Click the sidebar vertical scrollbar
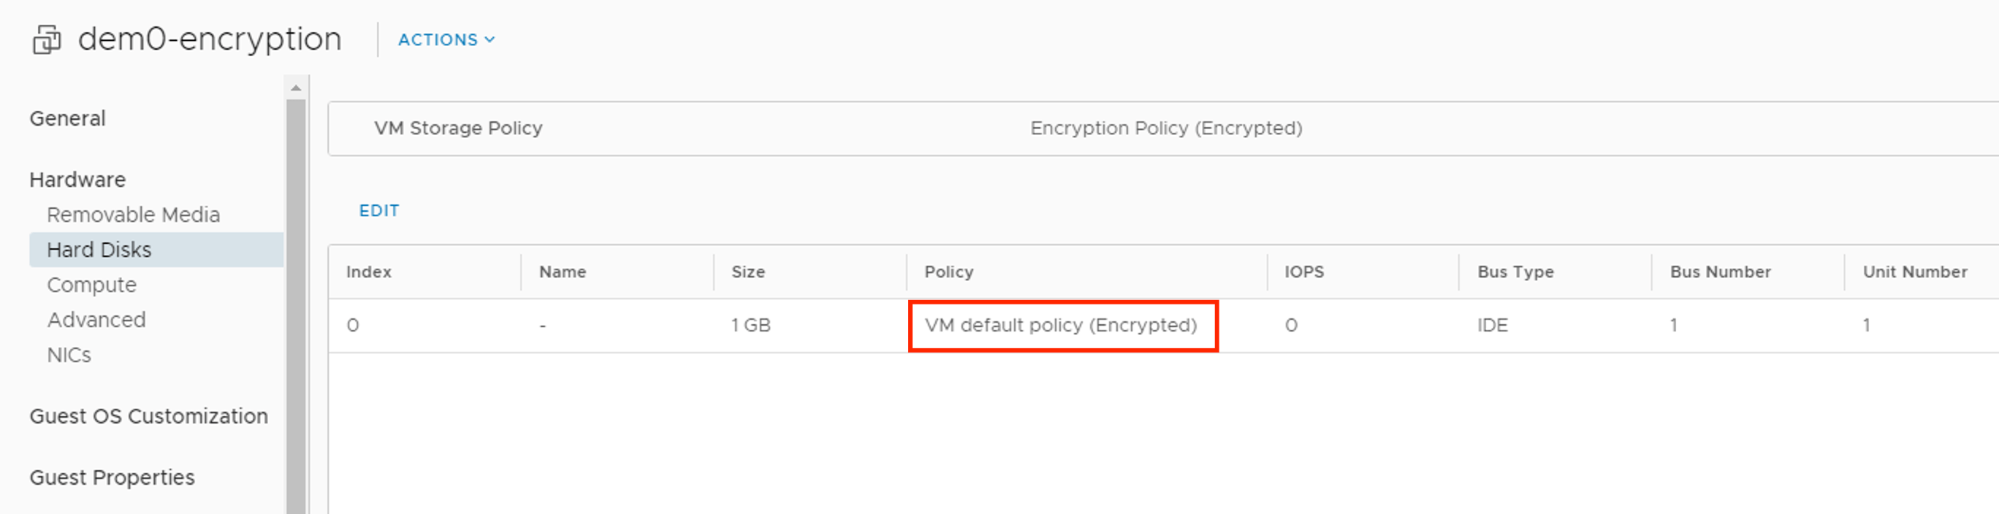The width and height of the screenshot is (1999, 514). point(296,310)
